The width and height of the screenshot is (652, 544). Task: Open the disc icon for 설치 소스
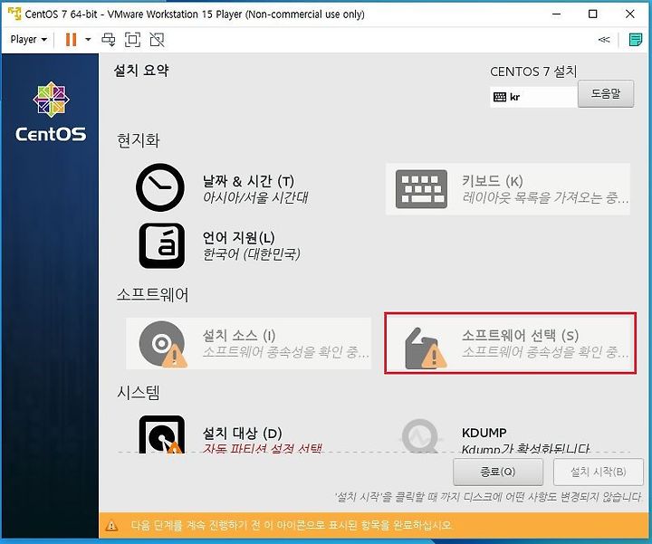pos(163,344)
